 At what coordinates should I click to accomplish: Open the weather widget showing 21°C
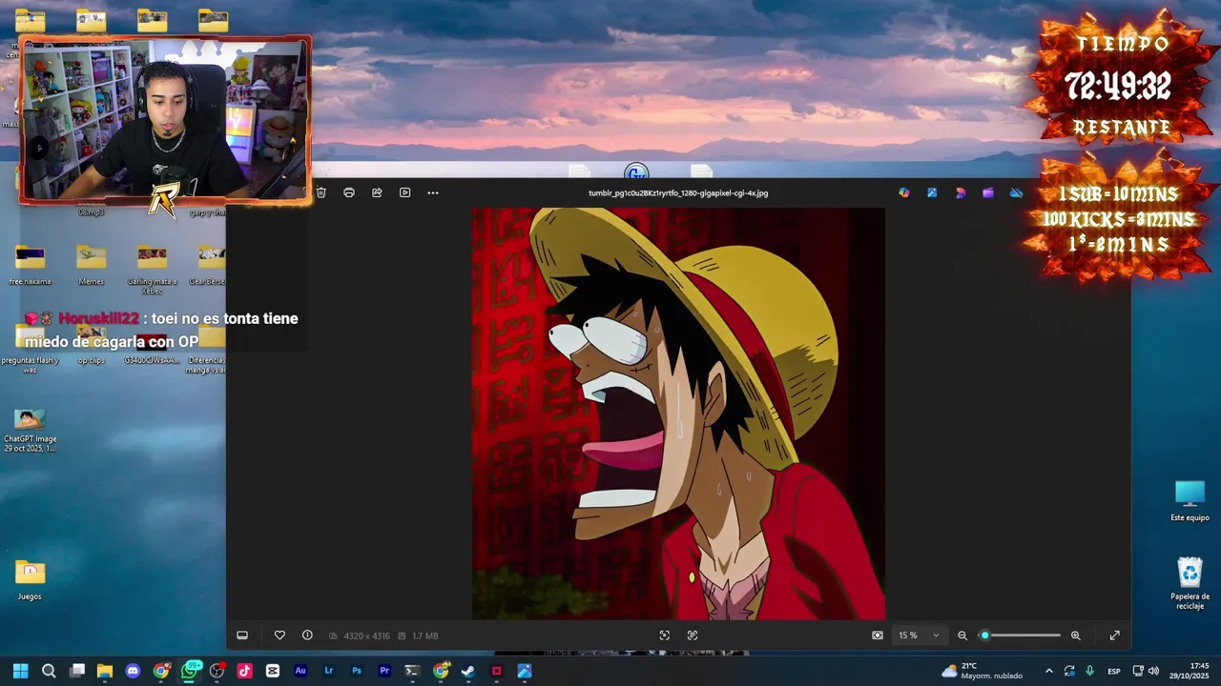(x=982, y=671)
